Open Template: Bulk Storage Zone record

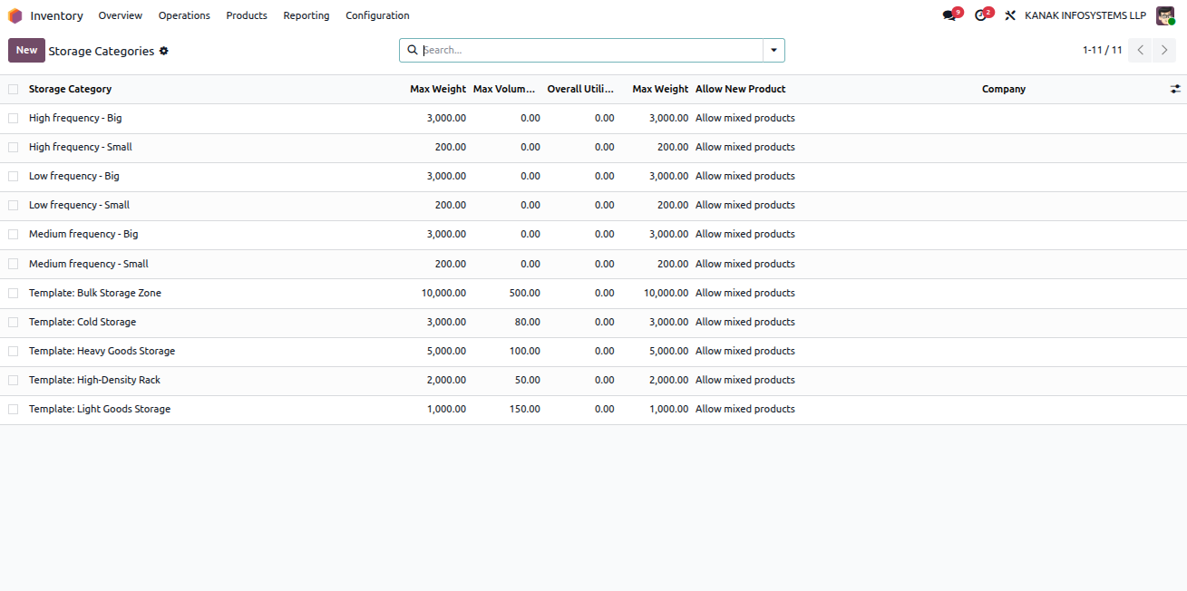click(x=95, y=293)
